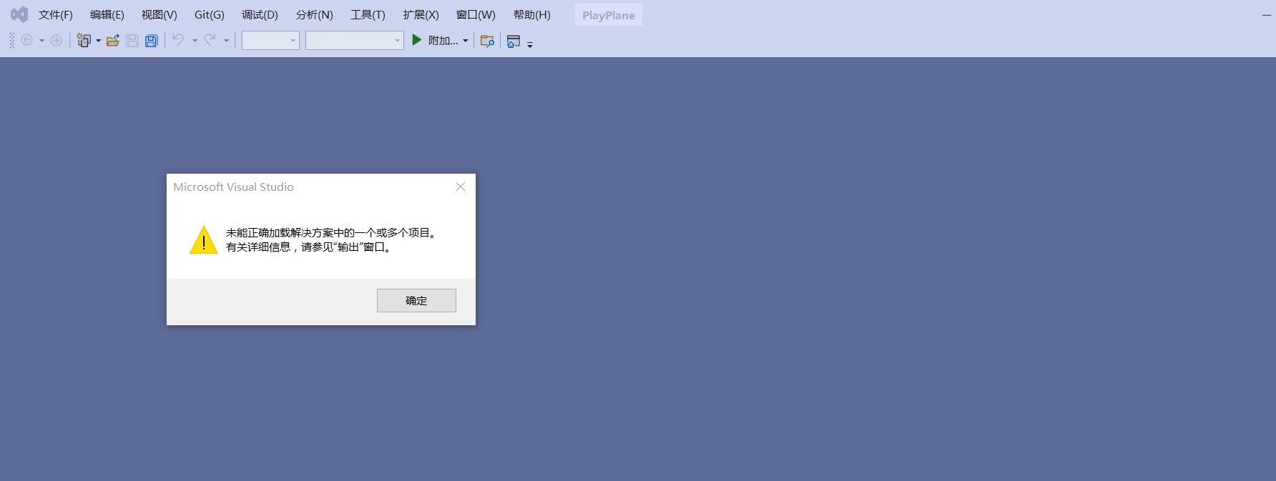Image resolution: width=1276 pixels, height=481 pixels.
Task: Open the solution platforms combo box
Action: 355,41
